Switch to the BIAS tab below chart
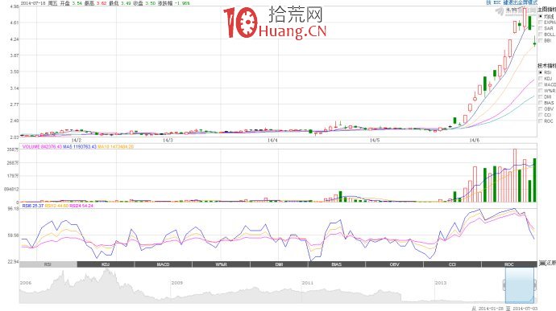 [x=337, y=264]
